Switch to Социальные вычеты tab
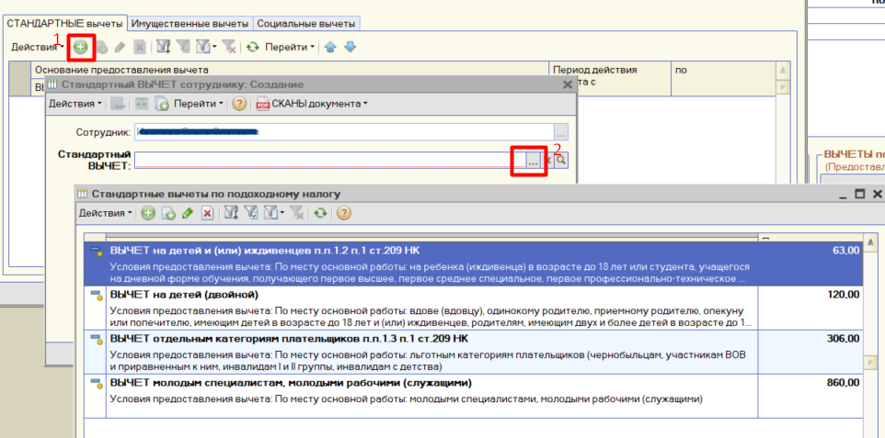Screen dimensions: 885x438 306,24
